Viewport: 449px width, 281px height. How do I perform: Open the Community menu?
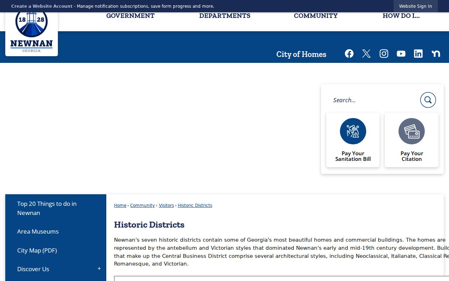coord(316,16)
